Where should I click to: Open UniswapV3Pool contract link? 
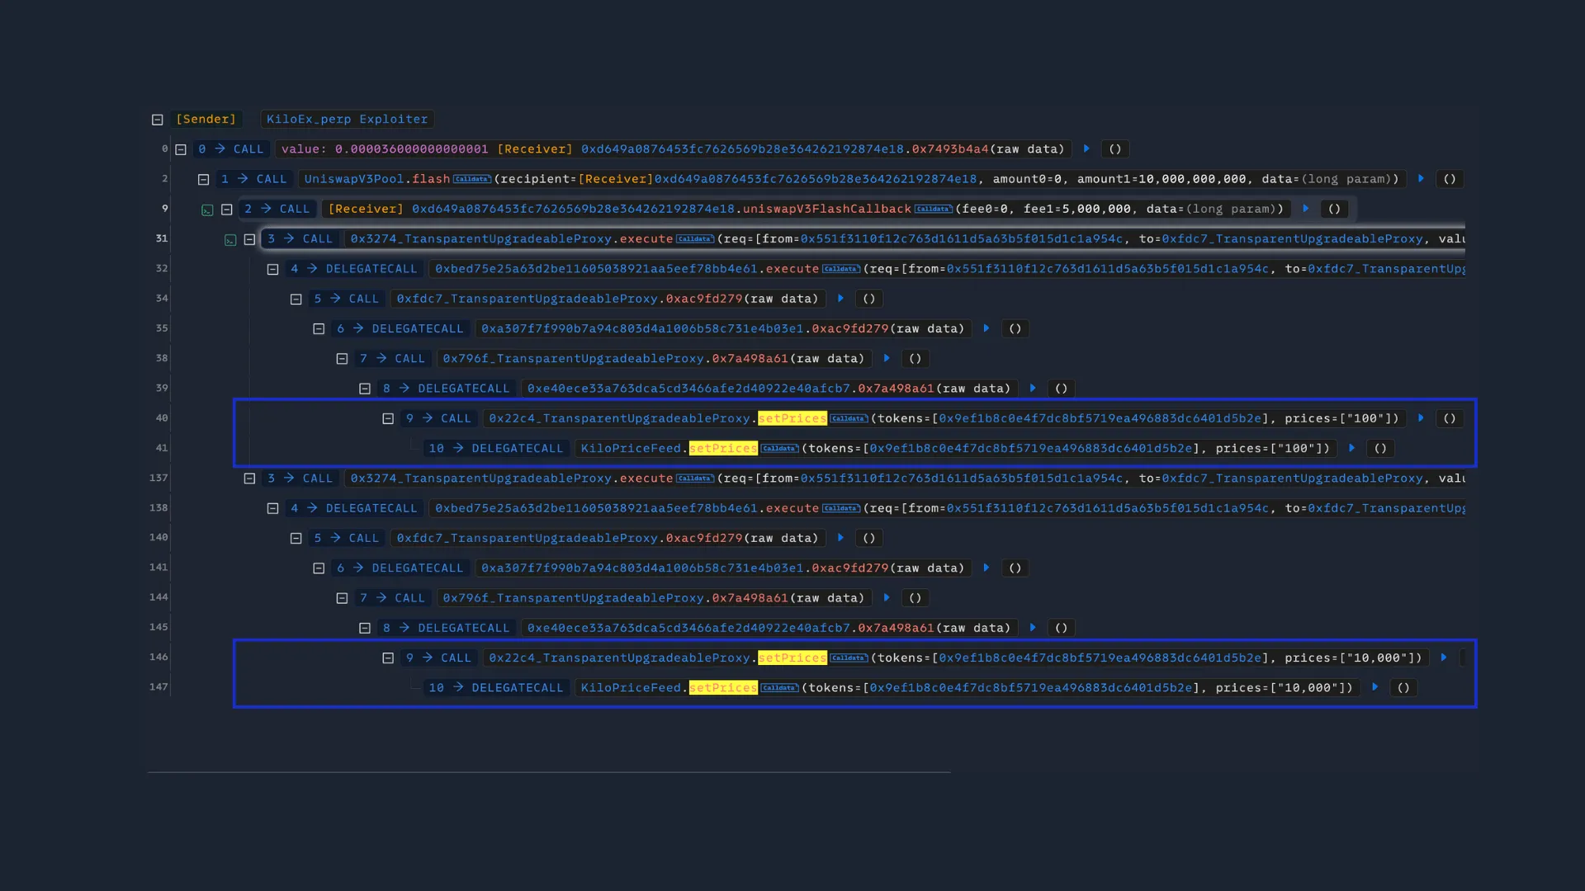(354, 179)
